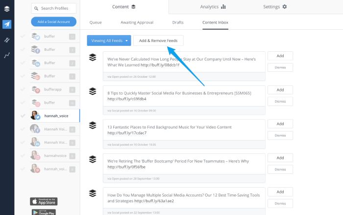Click Buffer feed icon beside 'Buffer Bootcamp' post
Viewport: 343px width, 215px height.
(x=93, y=159)
